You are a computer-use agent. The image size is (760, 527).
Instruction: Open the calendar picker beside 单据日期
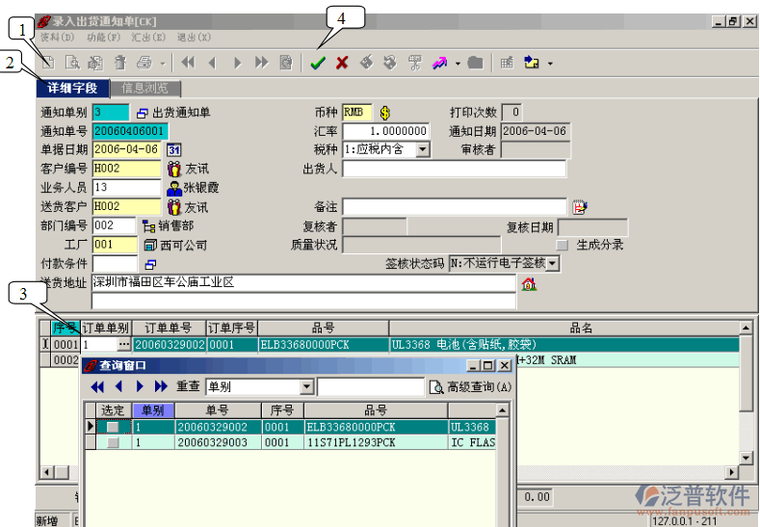point(173,149)
